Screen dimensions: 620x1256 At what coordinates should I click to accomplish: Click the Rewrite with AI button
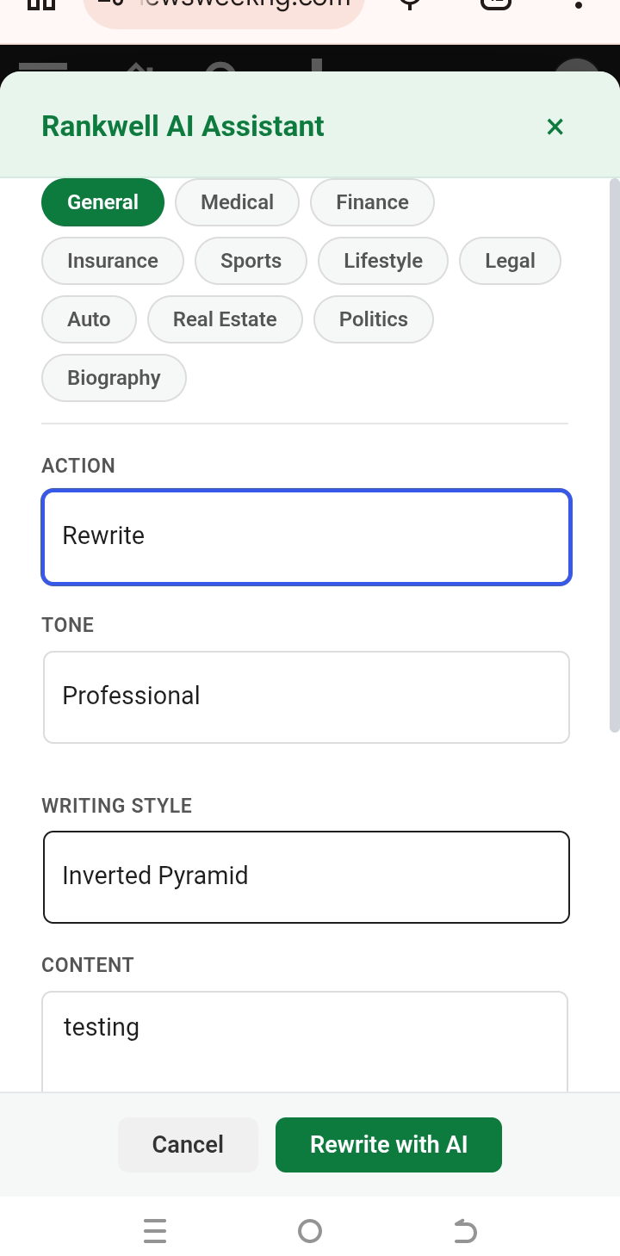388,1145
